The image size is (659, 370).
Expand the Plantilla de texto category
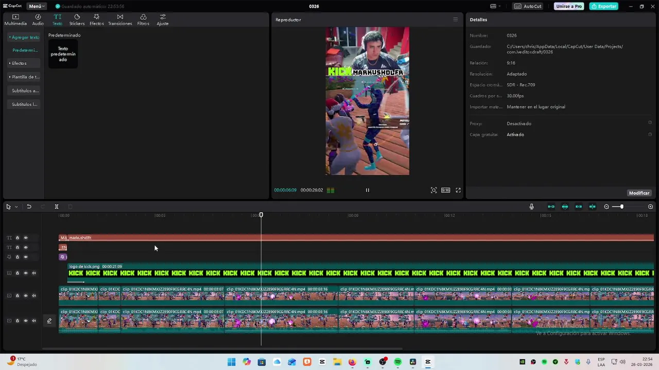(24, 77)
